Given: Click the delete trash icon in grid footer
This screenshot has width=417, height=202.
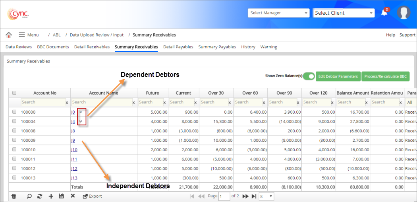Looking at the screenshot, I should coord(14,196).
